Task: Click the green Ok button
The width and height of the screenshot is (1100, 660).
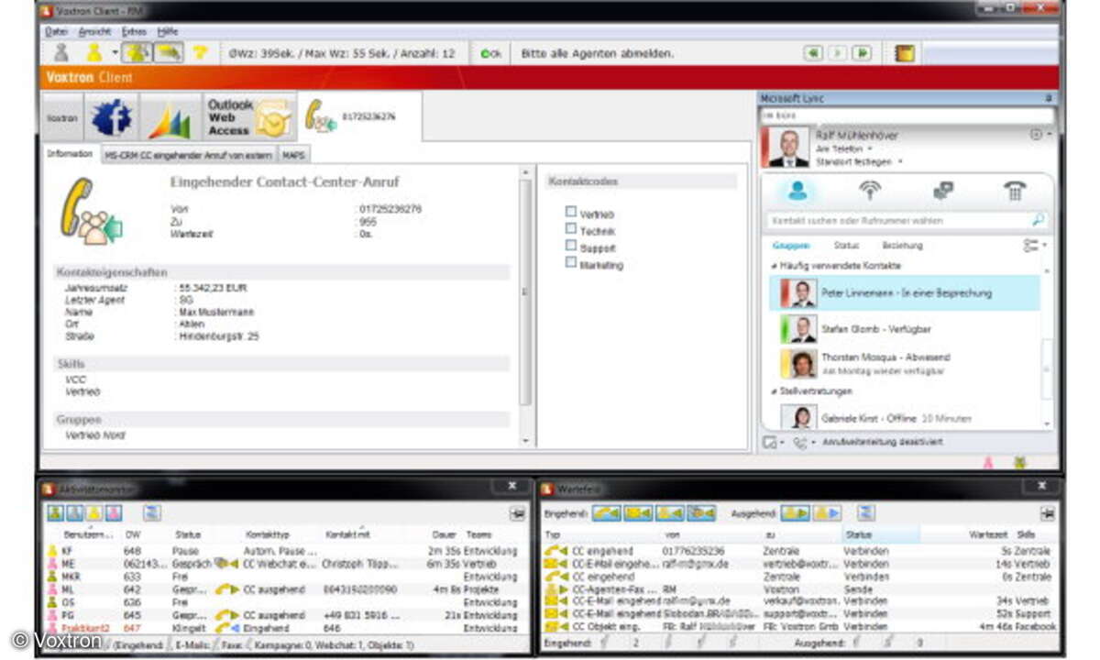Action: (490, 54)
